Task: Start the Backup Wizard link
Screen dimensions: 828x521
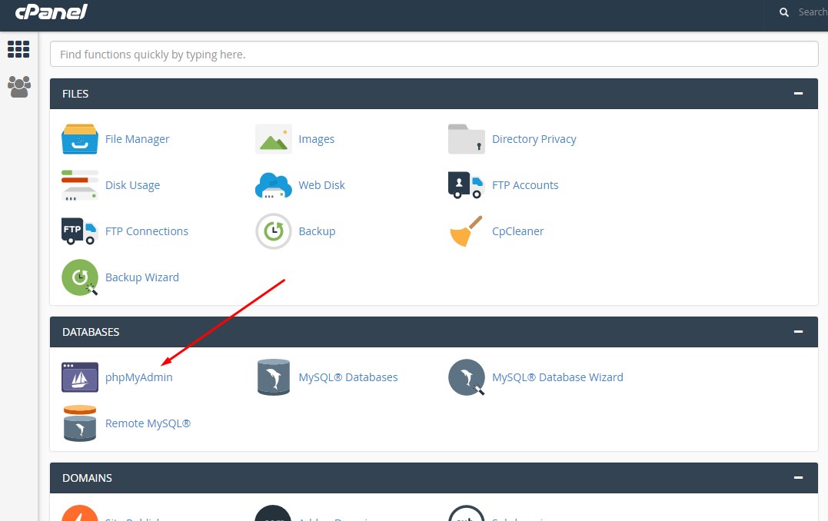Action: 142,277
